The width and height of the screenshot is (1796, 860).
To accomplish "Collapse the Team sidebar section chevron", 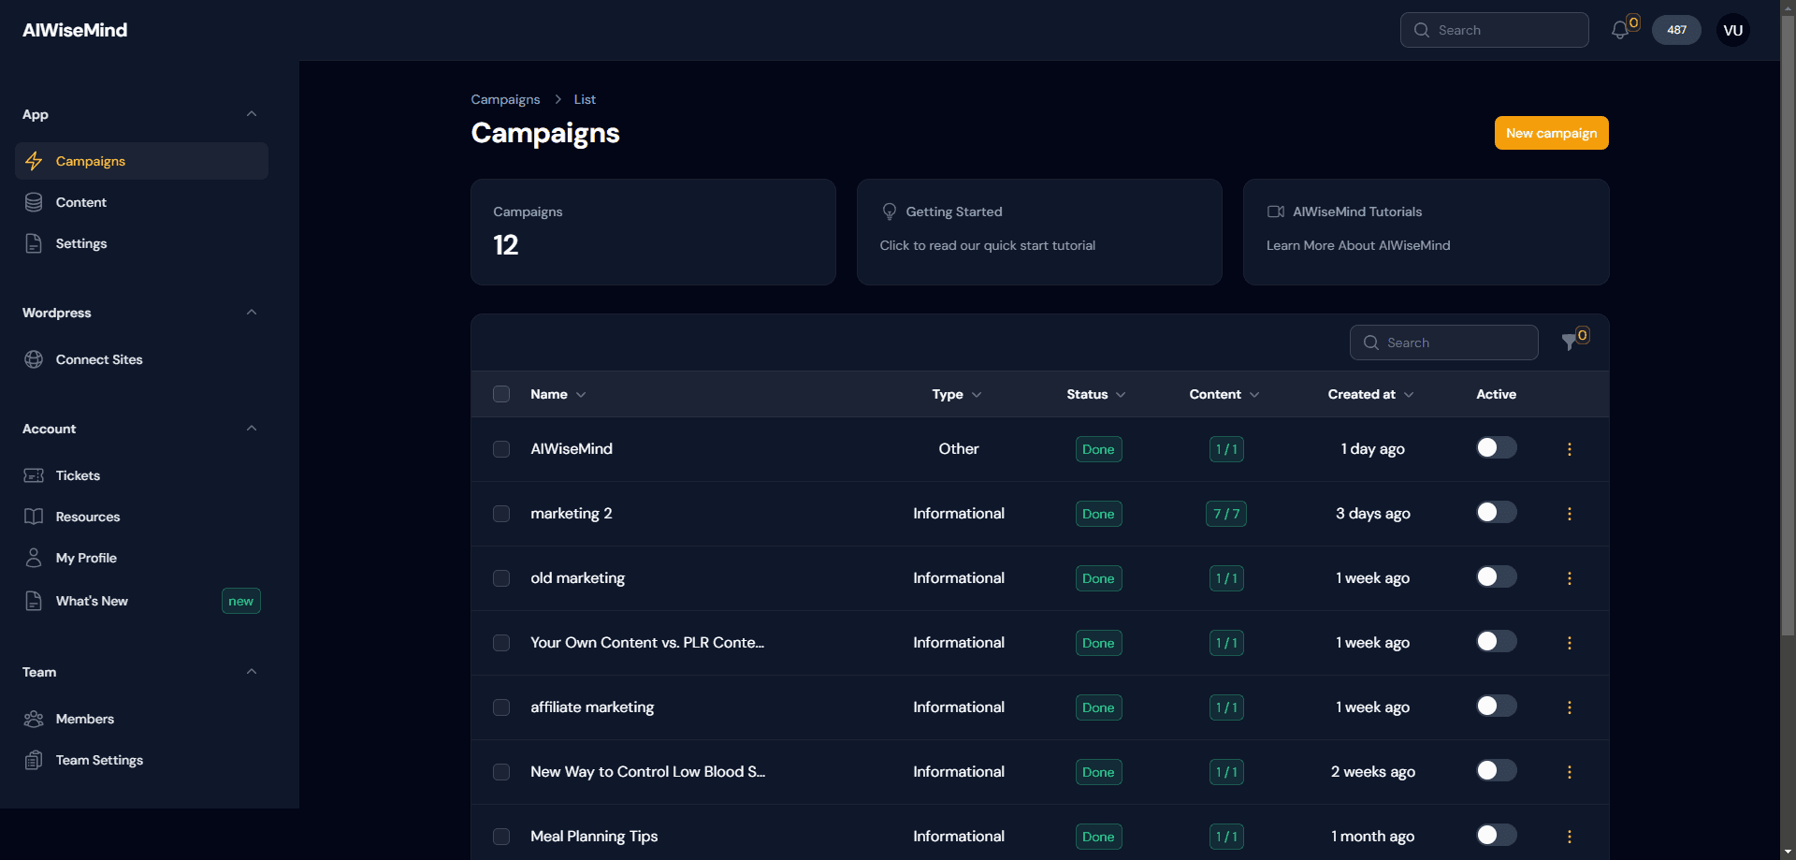I will pyautogui.click(x=252, y=672).
